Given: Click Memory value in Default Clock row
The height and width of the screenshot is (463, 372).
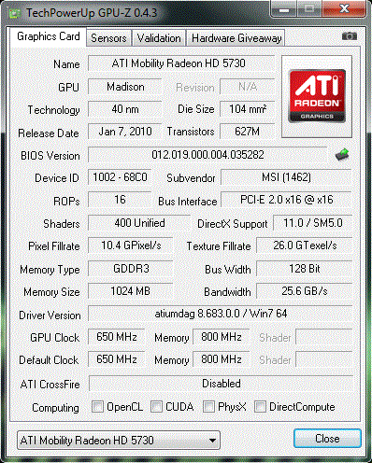Looking at the screenshot, I should (x=222, y=359).
